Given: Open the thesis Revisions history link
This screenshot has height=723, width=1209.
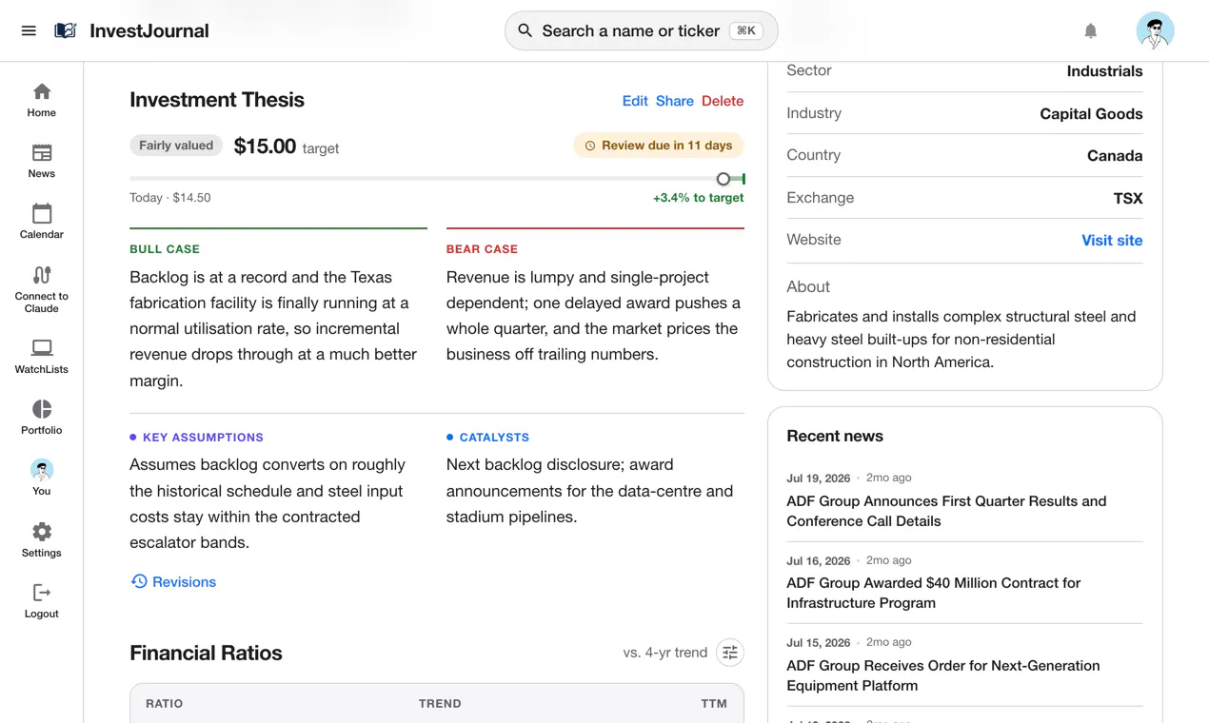Looking at the screenshot, I should click(173, 581).
